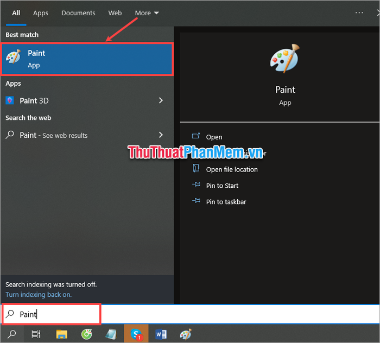
Task: Click Paint - See web results
Action: [x=54, y=135]
